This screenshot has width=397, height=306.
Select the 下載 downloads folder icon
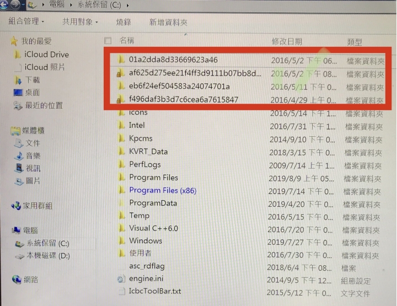[x=18, y=80]
